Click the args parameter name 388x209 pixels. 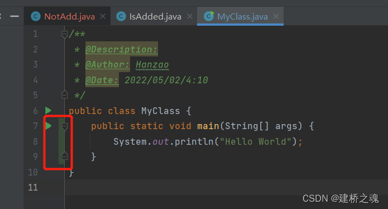(286, 126)
